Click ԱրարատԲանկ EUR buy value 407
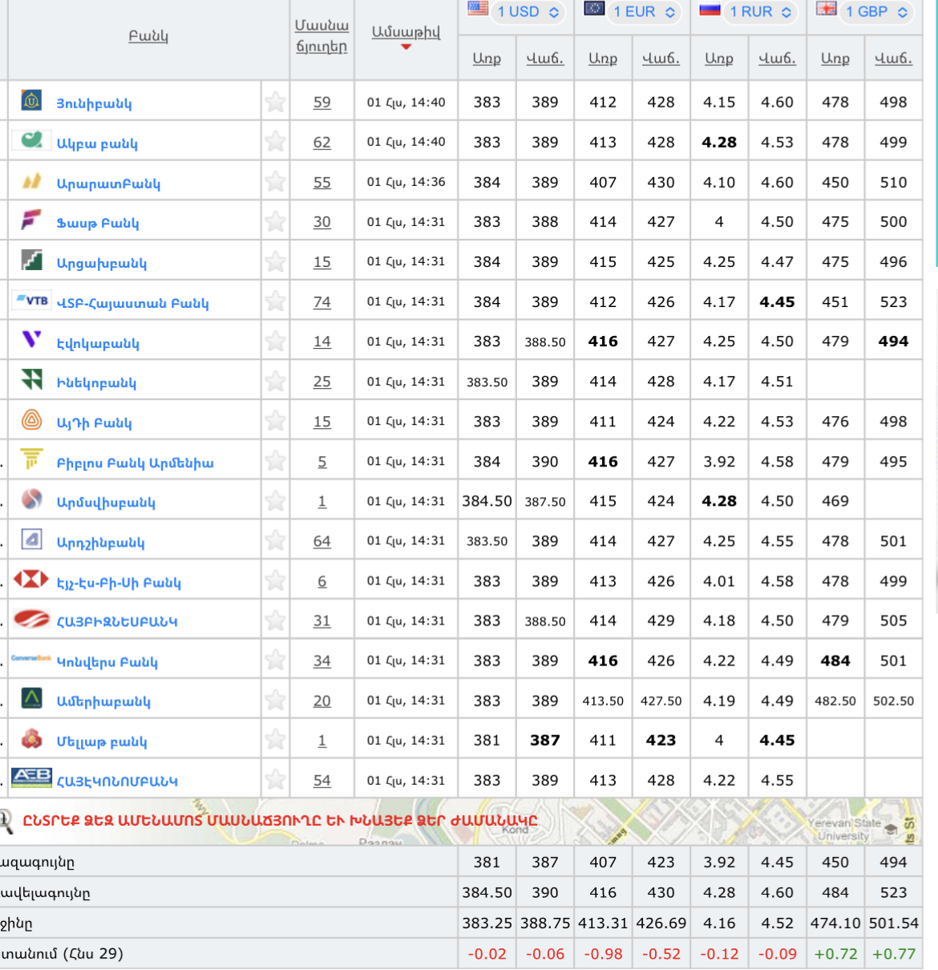This screenshot has height=970, width=938. coord(603,182)
